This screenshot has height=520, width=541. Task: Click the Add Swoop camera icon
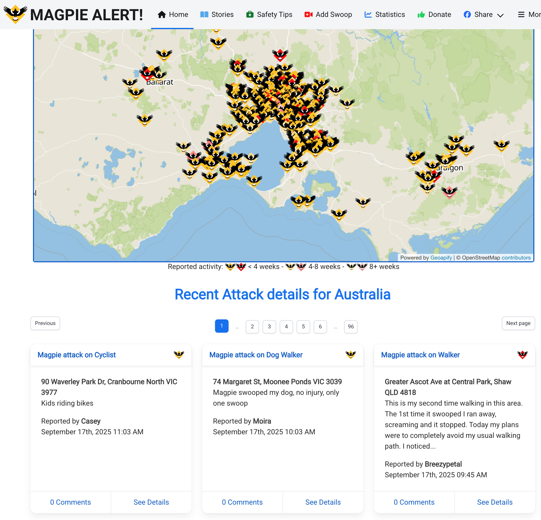308,14
